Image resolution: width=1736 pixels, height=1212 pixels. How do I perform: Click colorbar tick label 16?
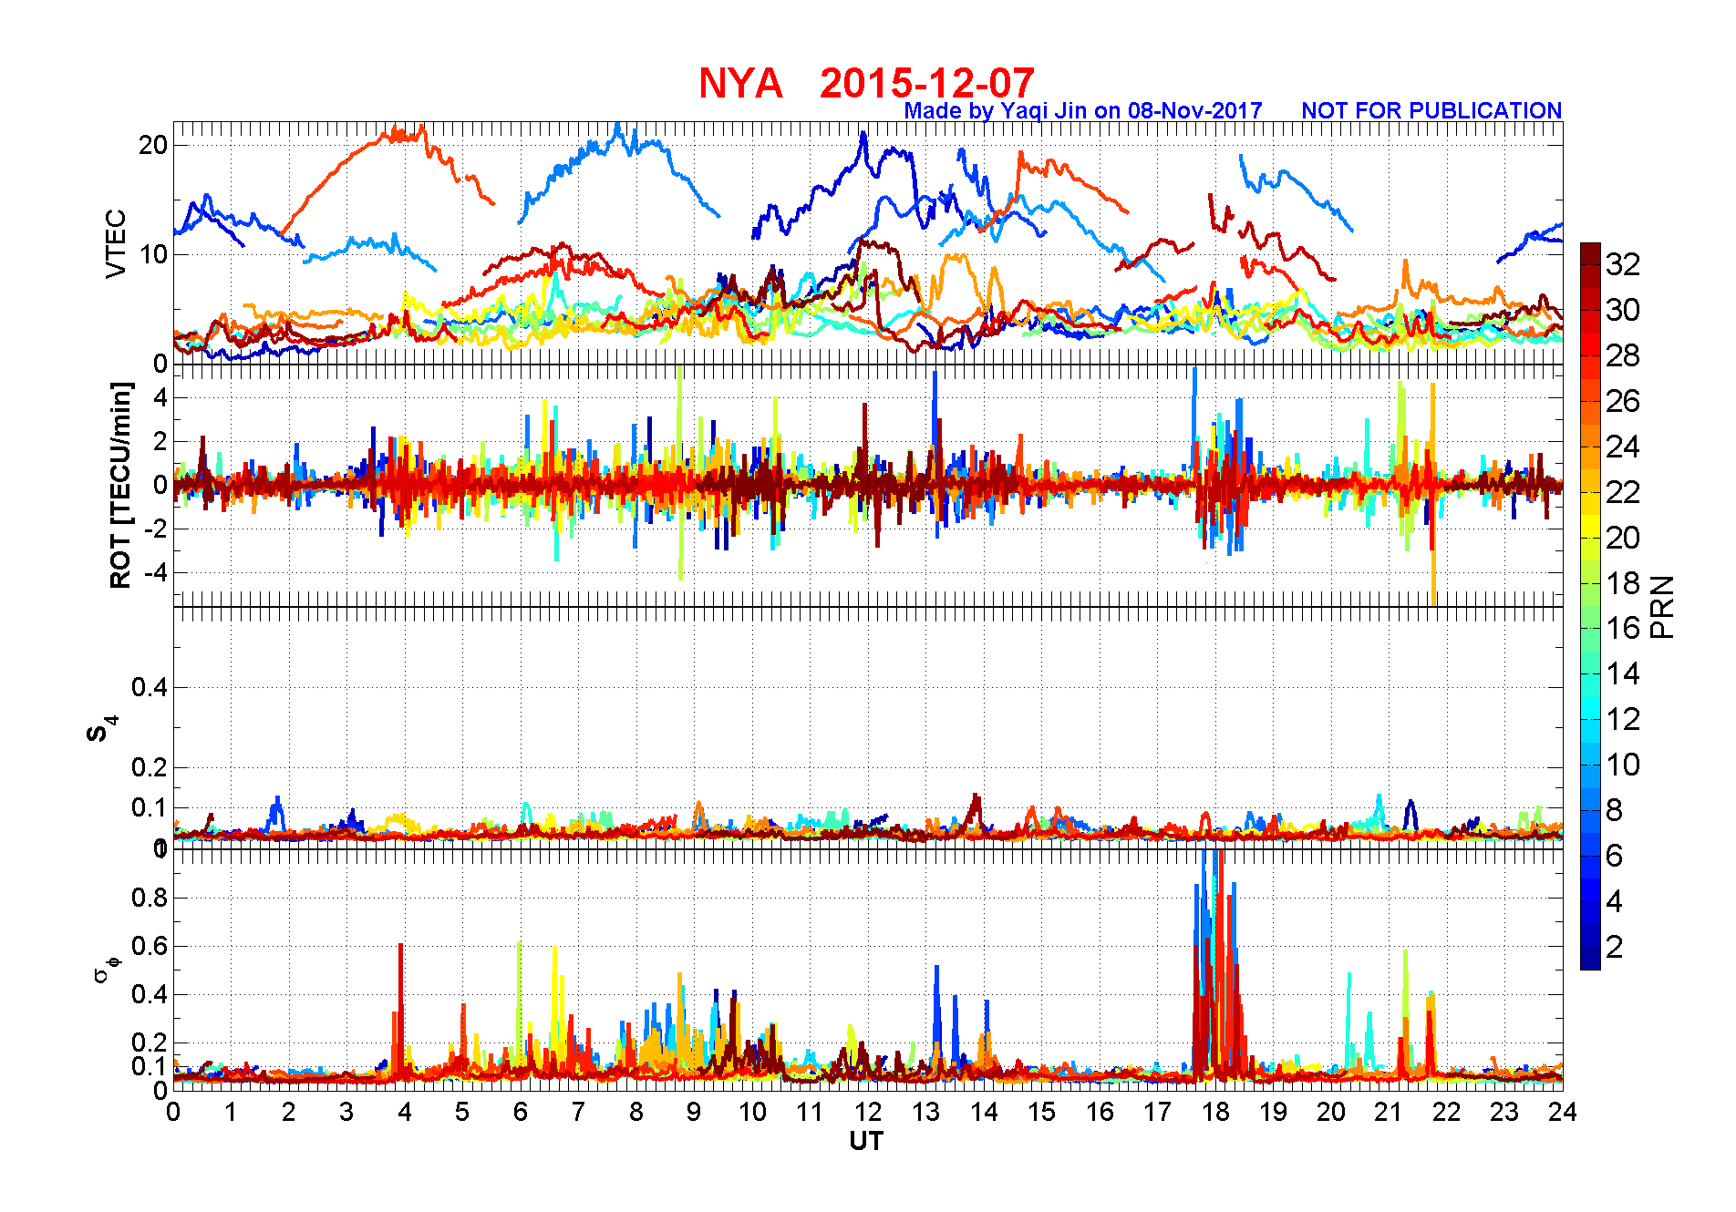(x=1623, y=628)
